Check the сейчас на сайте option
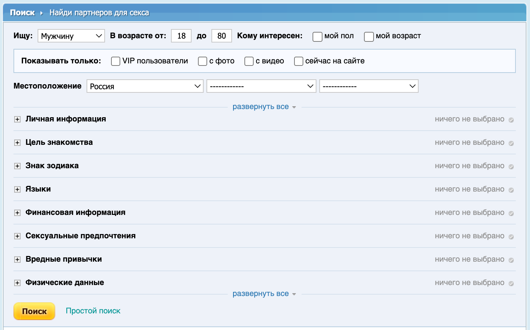The width and height of the screenshot is (530, 330). click(299, 61)
